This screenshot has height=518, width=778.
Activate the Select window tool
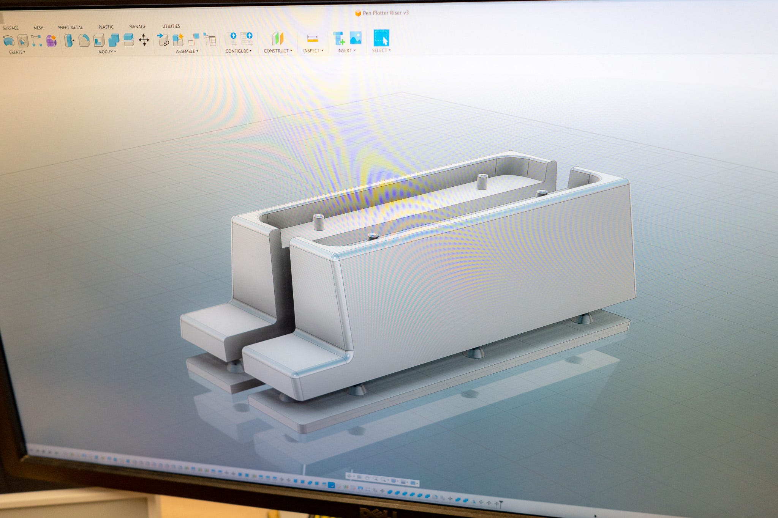(381, 38)
